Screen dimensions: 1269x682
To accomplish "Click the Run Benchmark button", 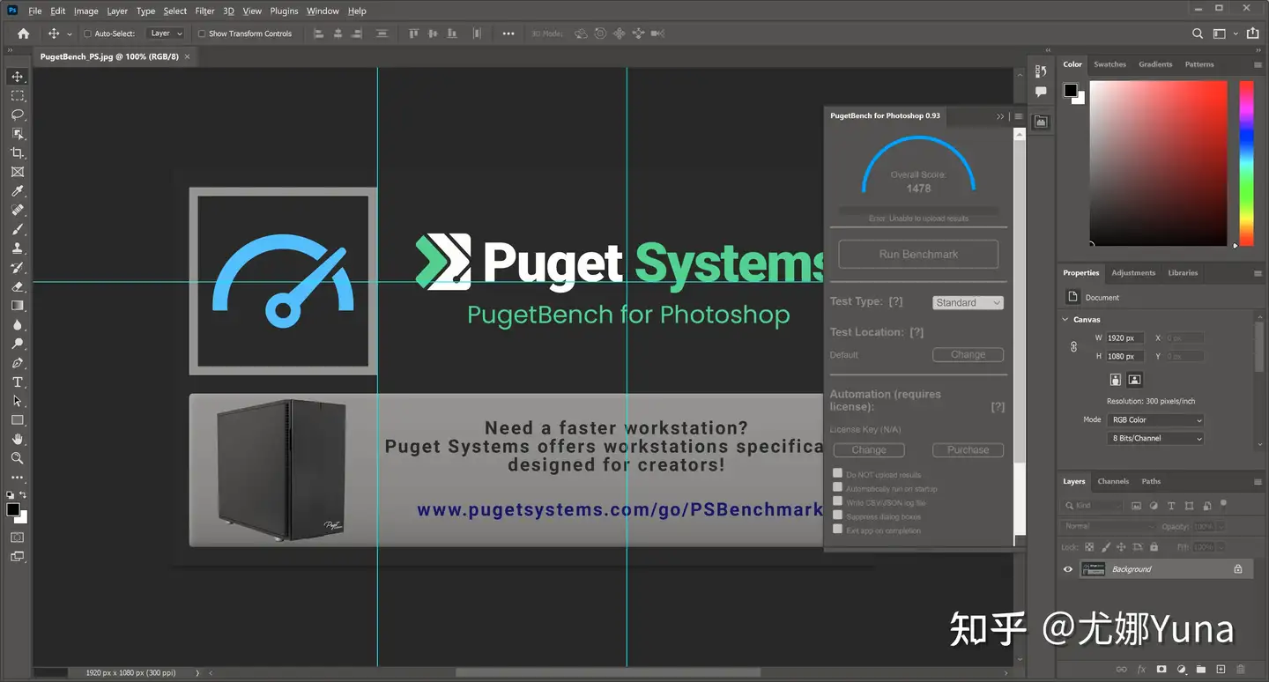I will (918, 254).
